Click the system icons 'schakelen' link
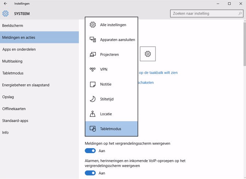 click(146, 82)
